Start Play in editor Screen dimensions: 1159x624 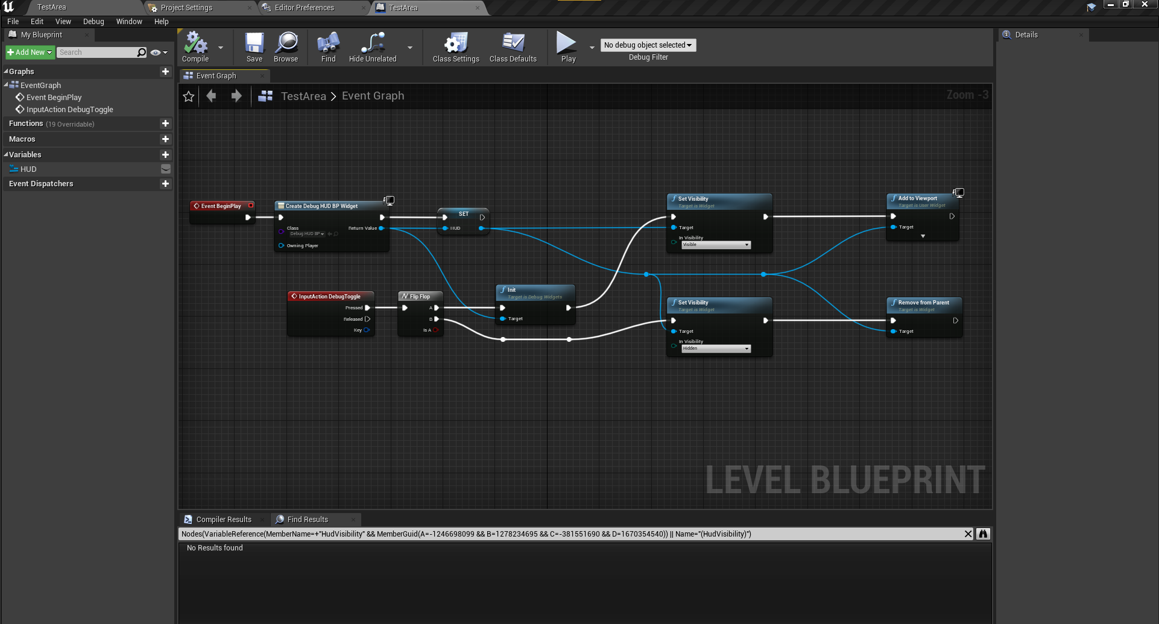pyautogui.click(x=568, y=47)
